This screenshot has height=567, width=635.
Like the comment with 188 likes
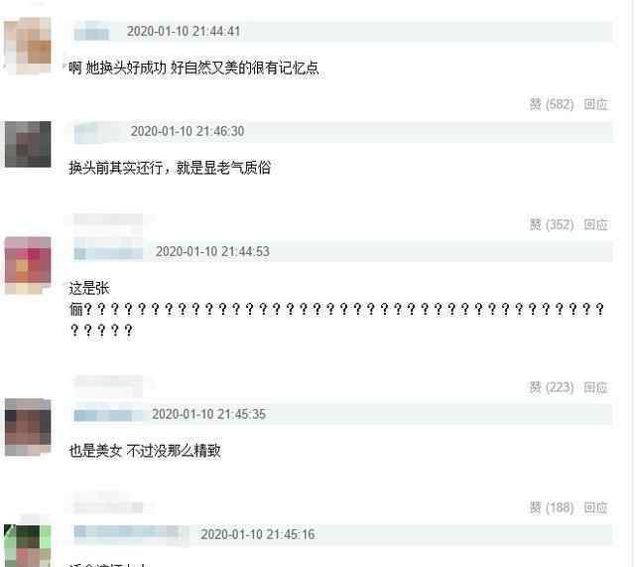click(x=552, y=507)
